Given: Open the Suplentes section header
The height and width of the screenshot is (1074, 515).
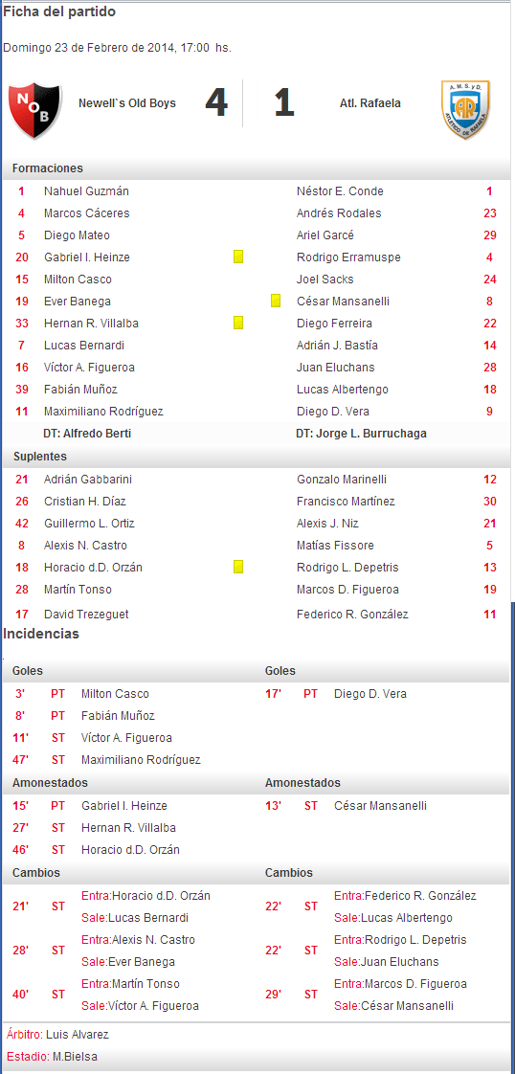Looking at the screenshot, I should (x=38, y=457).
